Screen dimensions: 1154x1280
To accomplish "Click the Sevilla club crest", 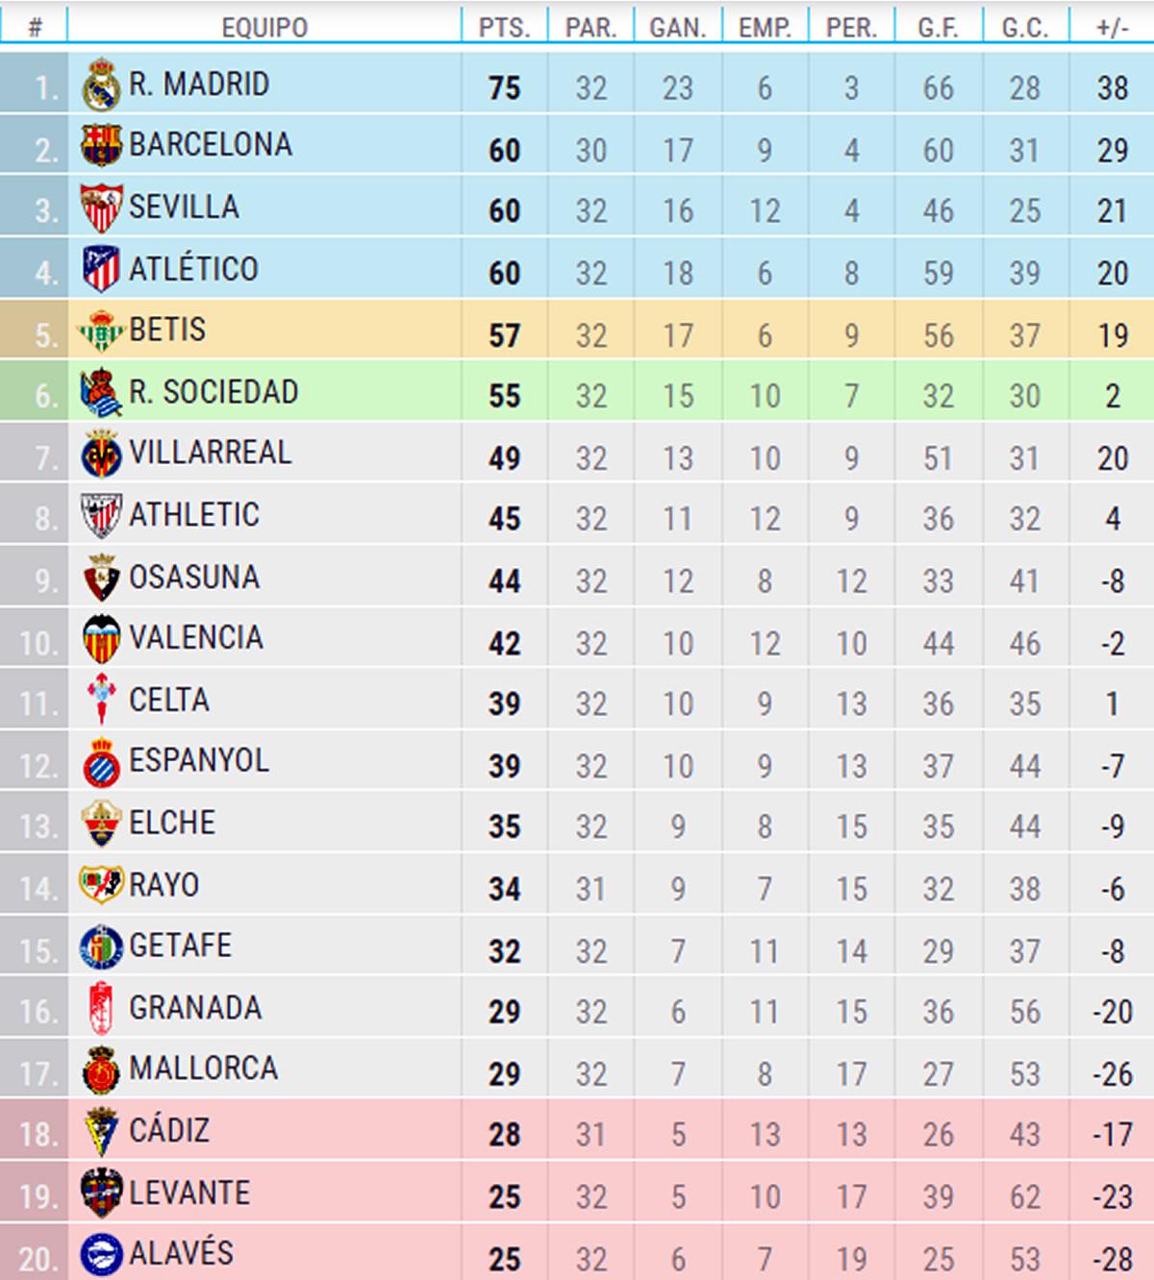I will [101, 208].
